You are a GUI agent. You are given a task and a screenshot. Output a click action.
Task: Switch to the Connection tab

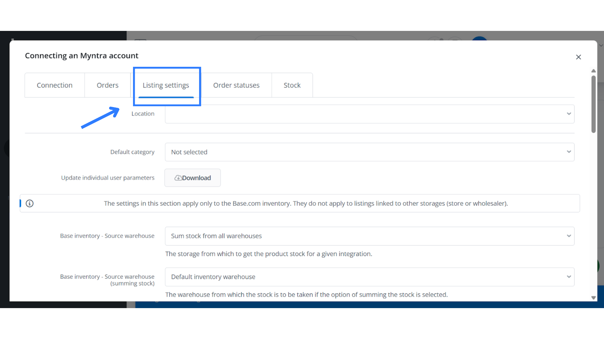[x=55, y=85]
